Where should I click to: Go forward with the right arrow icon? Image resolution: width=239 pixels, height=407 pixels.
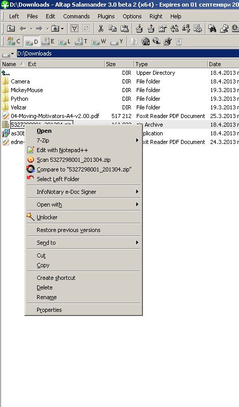(x=39, y=28)
